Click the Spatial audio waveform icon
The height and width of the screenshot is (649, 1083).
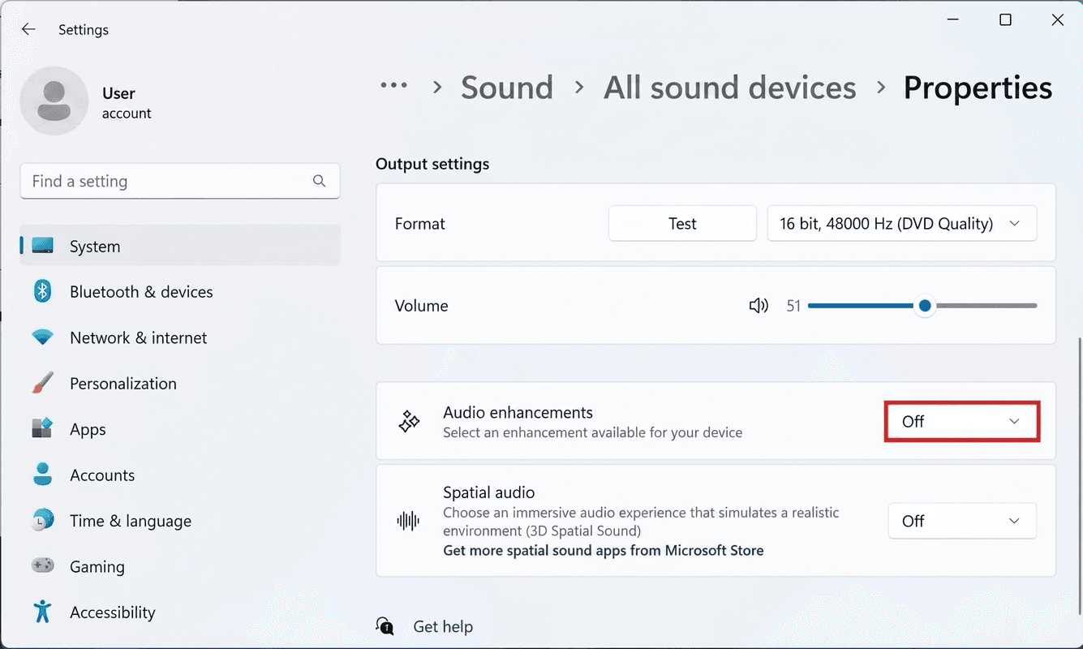coord(408,521)
